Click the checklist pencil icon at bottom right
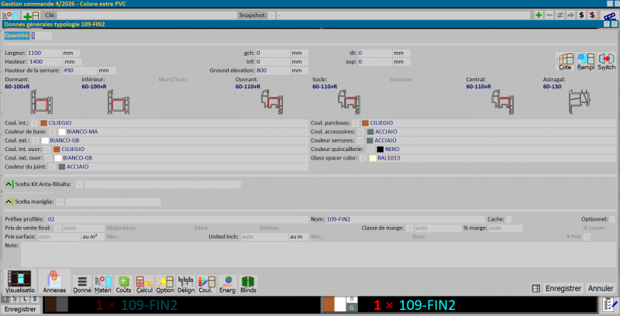Image resolution: width=620 pixels, height=316 pixels. click(610, 304)
